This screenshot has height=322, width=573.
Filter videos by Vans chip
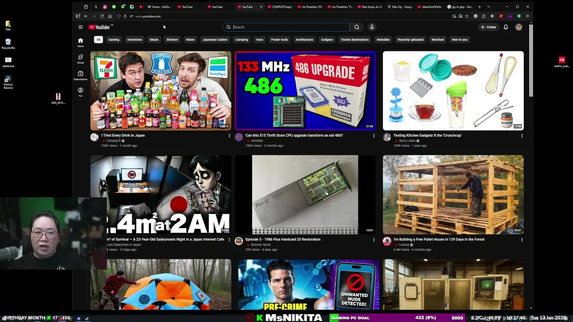[x=260, y=39]
